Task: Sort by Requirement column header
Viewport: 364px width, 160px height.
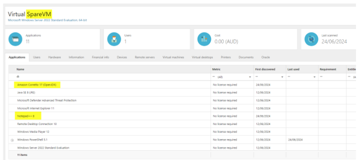Action: (328, 70)
